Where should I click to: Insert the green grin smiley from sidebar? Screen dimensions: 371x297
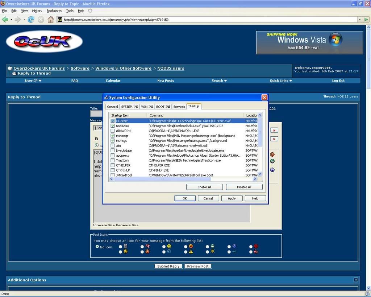pyautogui.click(x=272, y=161)
